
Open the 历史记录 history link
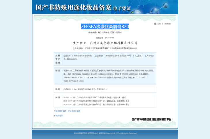59,116
